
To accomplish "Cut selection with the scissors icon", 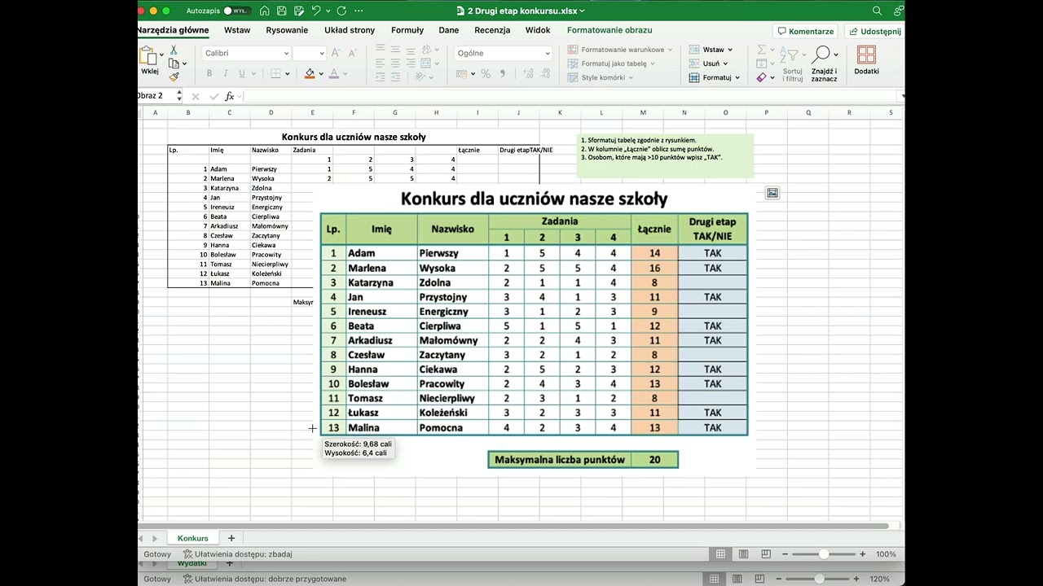I will coord(174,50).
